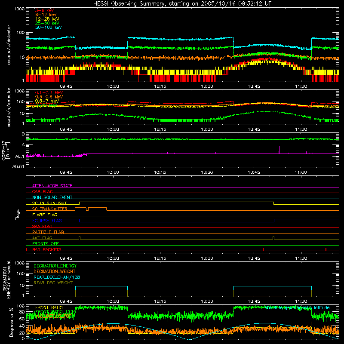Click the Degrees or % axis label

point(12,322)
